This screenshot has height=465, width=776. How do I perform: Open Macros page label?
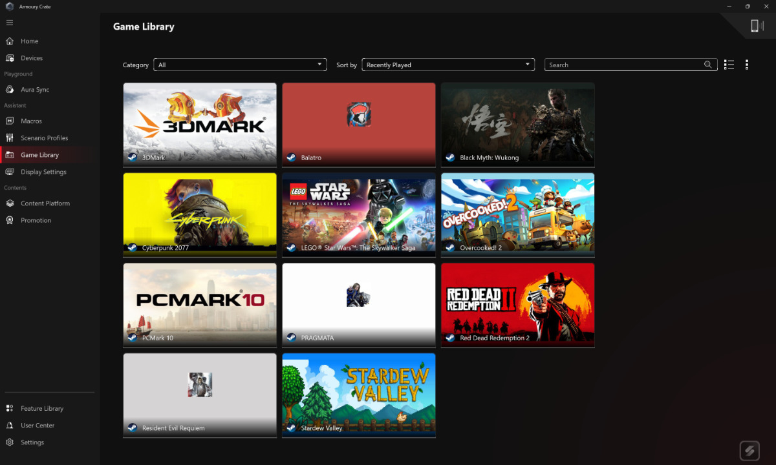(31, 121)
